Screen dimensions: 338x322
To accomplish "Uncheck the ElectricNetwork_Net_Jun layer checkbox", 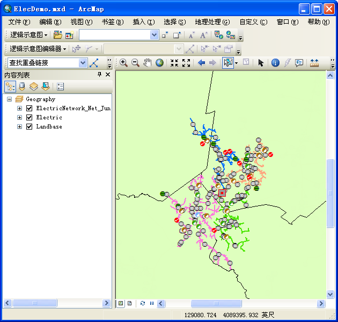I will click(30, 109).
